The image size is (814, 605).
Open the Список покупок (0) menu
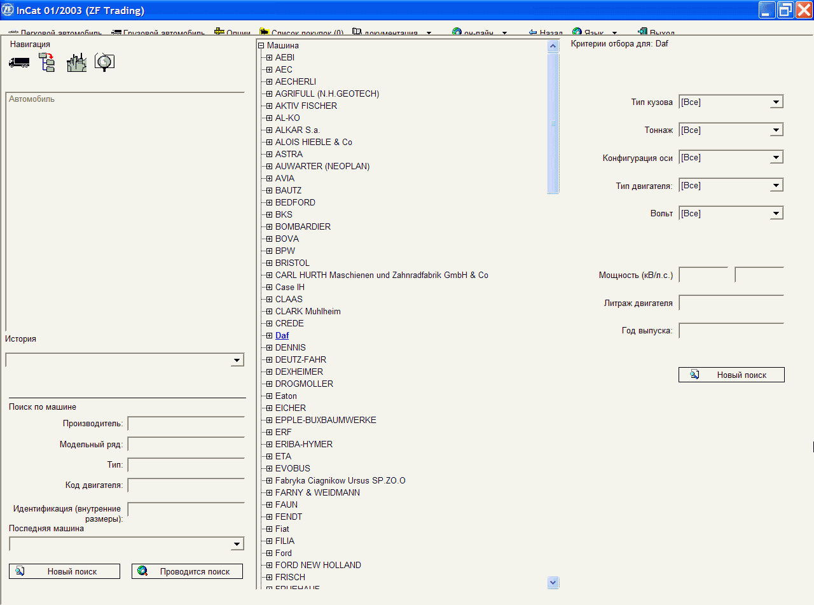click(x=302, y=32)
